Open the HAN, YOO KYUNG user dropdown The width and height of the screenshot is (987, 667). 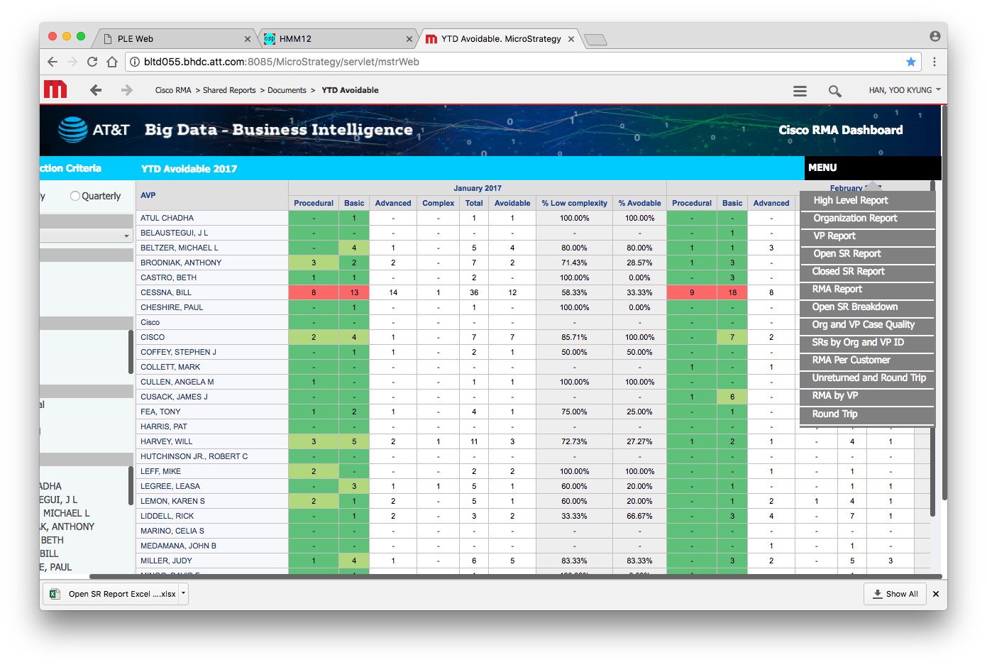tap(905, 90)
